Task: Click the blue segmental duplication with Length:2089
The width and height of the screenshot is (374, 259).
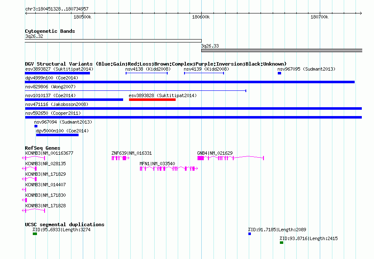Action: pos(250,234)
